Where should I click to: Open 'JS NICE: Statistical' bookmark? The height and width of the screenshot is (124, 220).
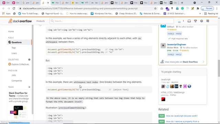click(175, 14)
